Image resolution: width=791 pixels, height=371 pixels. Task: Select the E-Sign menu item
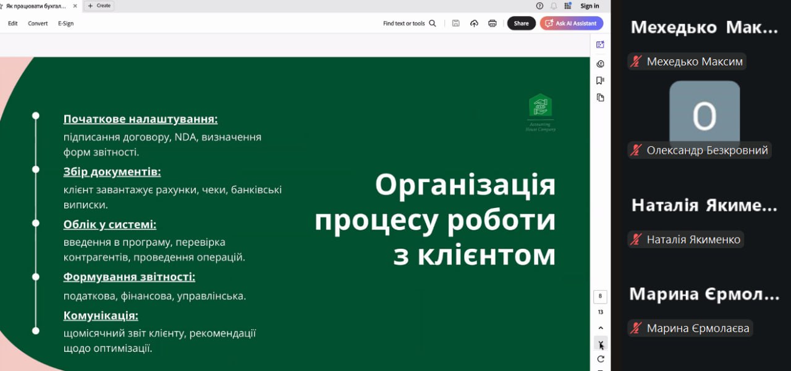(x=66, y=23)
